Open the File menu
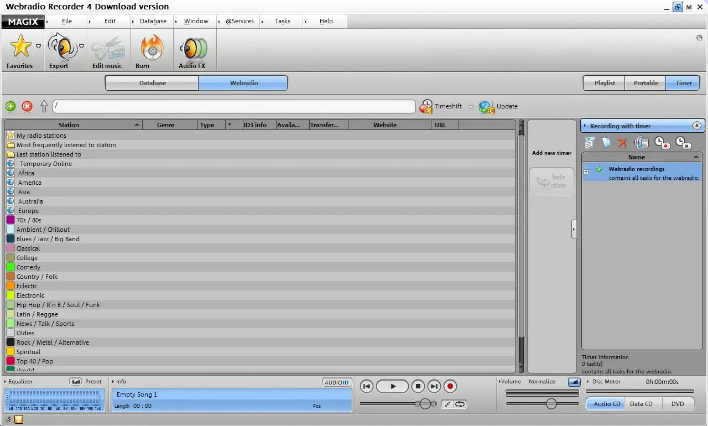Screen dimensions: 708x426 pyautogui.click(x=67, y=21)
